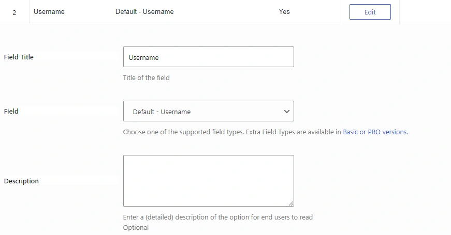Expand the Field type dropdown
The image size is (451, 235).
(208, 112)
